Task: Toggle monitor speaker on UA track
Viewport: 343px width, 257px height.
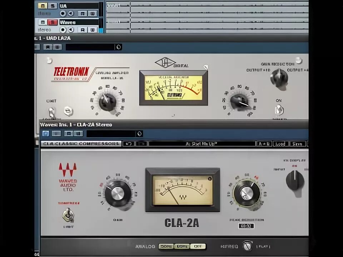Action: coord(71,14)
